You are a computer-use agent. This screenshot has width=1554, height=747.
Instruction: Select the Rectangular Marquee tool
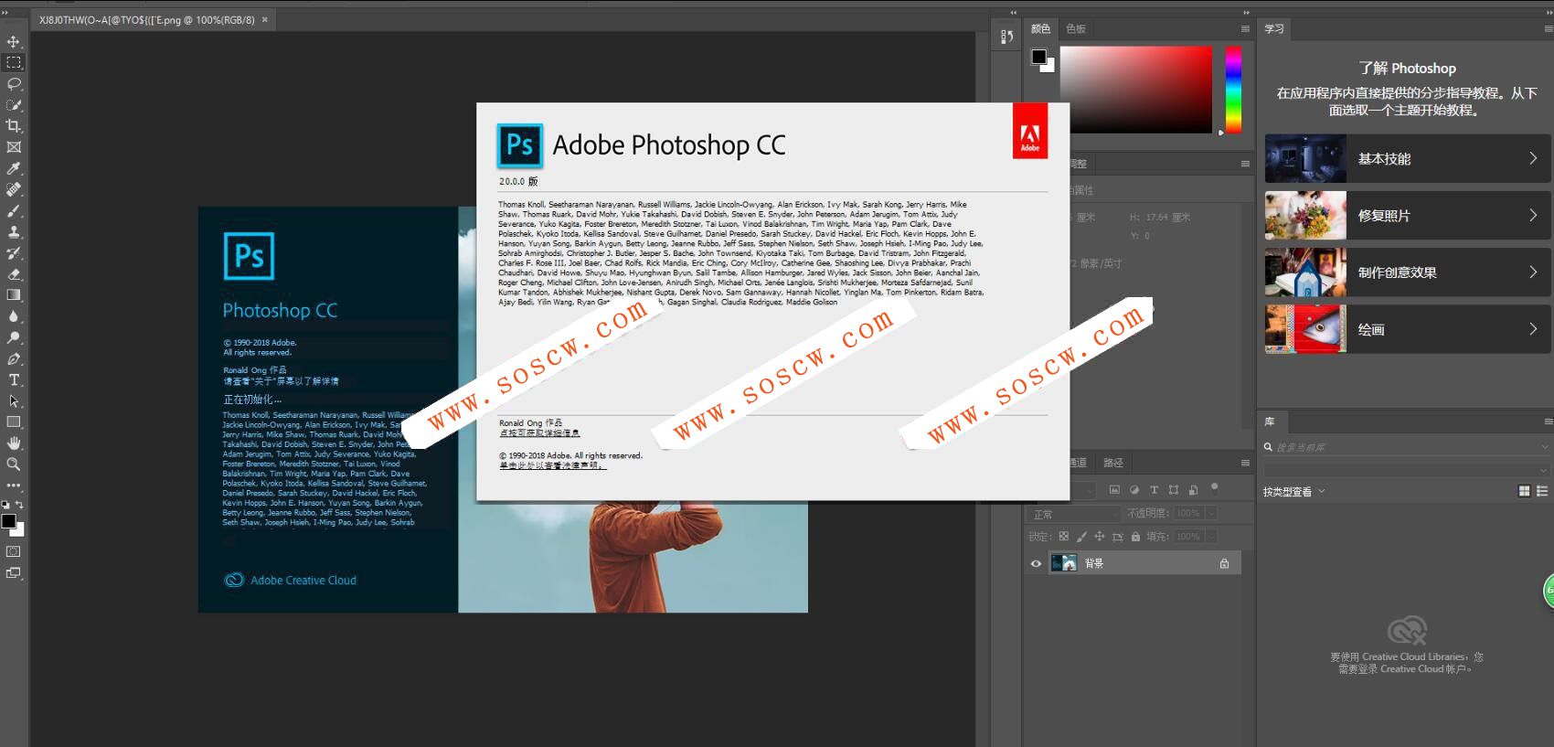[14, 62]
